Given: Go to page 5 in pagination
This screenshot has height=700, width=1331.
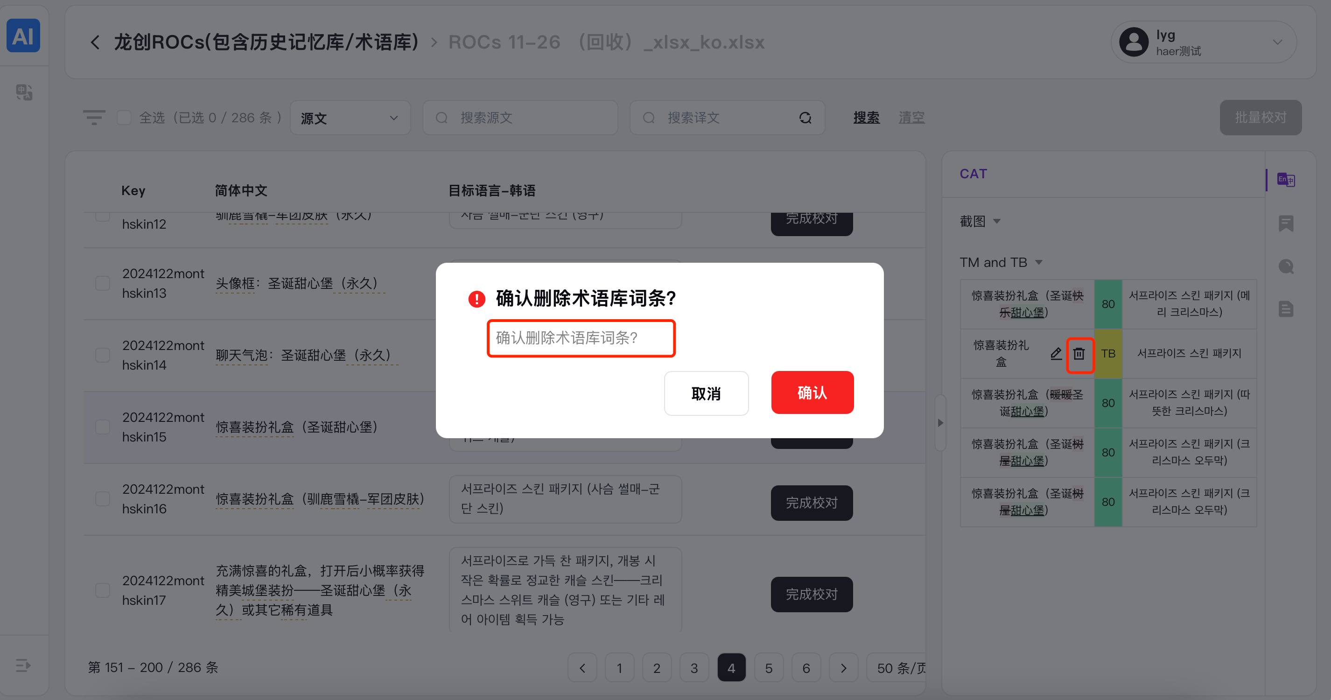Looking at the screenshot, I should click(768, 668).
